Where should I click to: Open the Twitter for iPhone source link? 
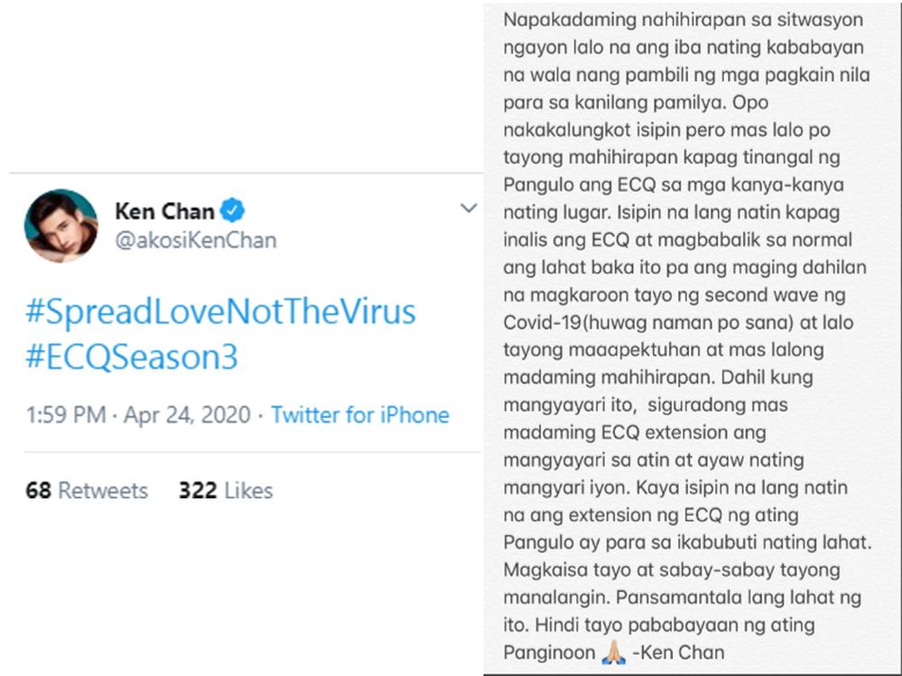tap(360, 416)
